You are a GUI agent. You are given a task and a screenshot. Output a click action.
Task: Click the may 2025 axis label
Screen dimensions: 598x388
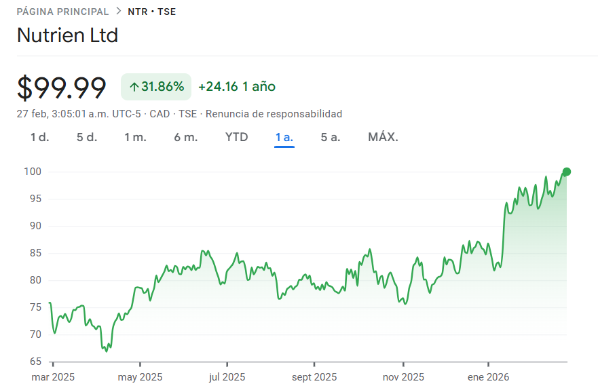point(140,377)
